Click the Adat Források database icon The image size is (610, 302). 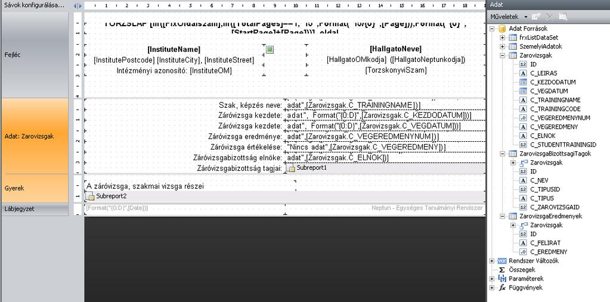pyautogui.click(x=502, y=29)
